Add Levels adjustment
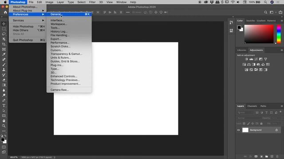284x159 pixels. pyautogui.click(x=251, y=59)
